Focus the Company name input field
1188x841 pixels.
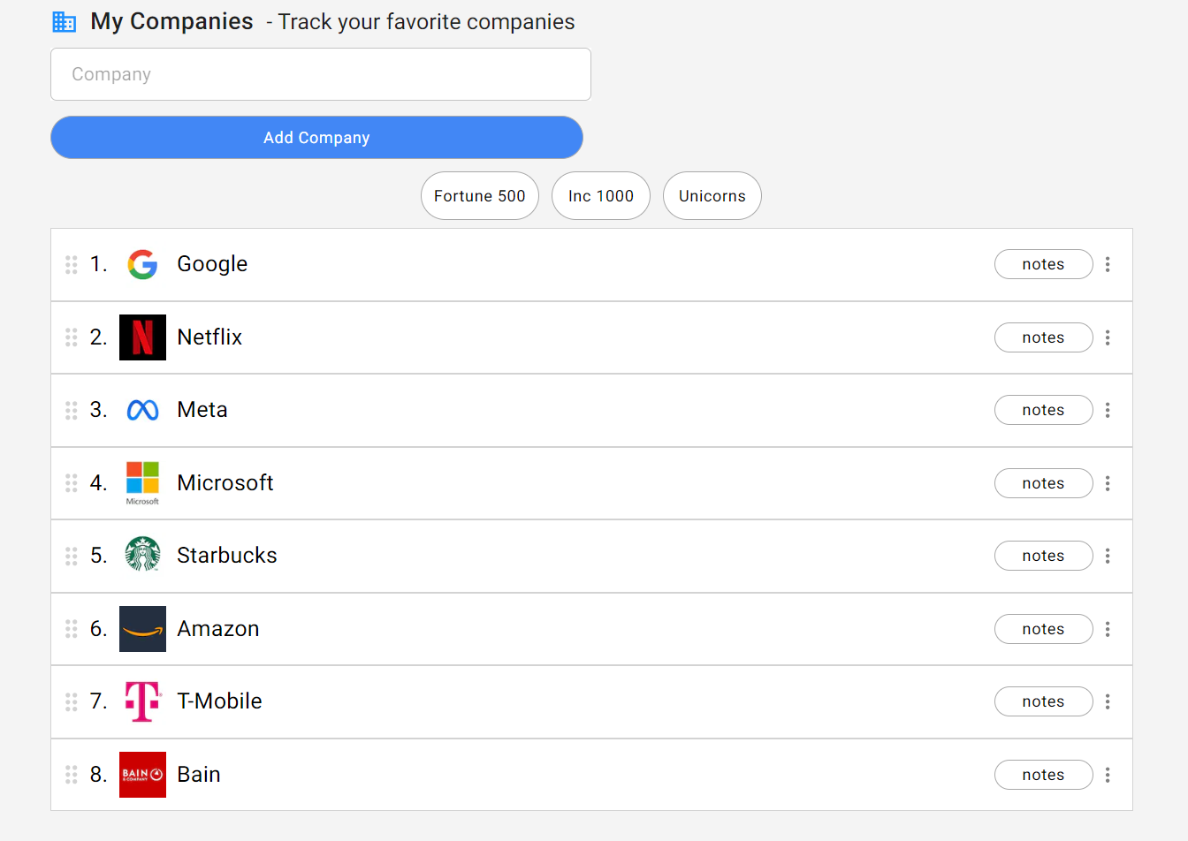[x=321, y=74]
